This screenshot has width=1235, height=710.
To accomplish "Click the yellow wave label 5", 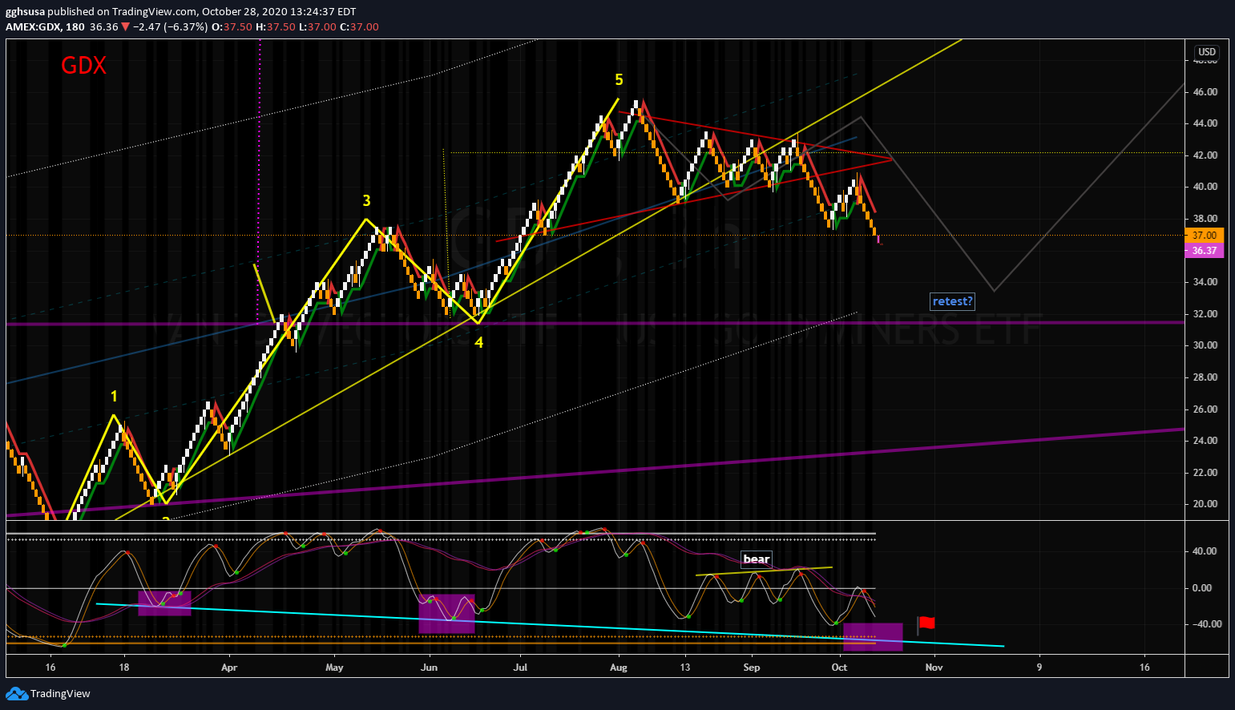I will click(x=619, y=79).
